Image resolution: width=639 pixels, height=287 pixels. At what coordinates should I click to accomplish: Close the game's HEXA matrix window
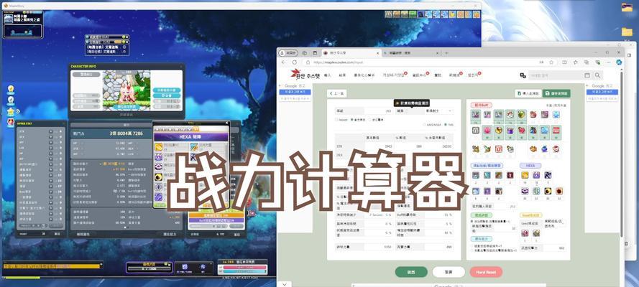[x=227, y=124]
